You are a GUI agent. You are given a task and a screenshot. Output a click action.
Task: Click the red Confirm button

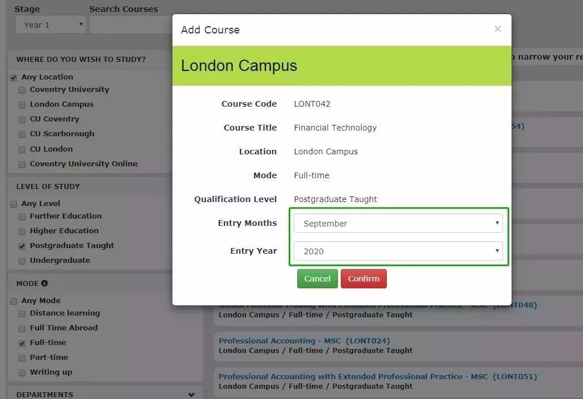pyautogui.click(x=364, y=279)
